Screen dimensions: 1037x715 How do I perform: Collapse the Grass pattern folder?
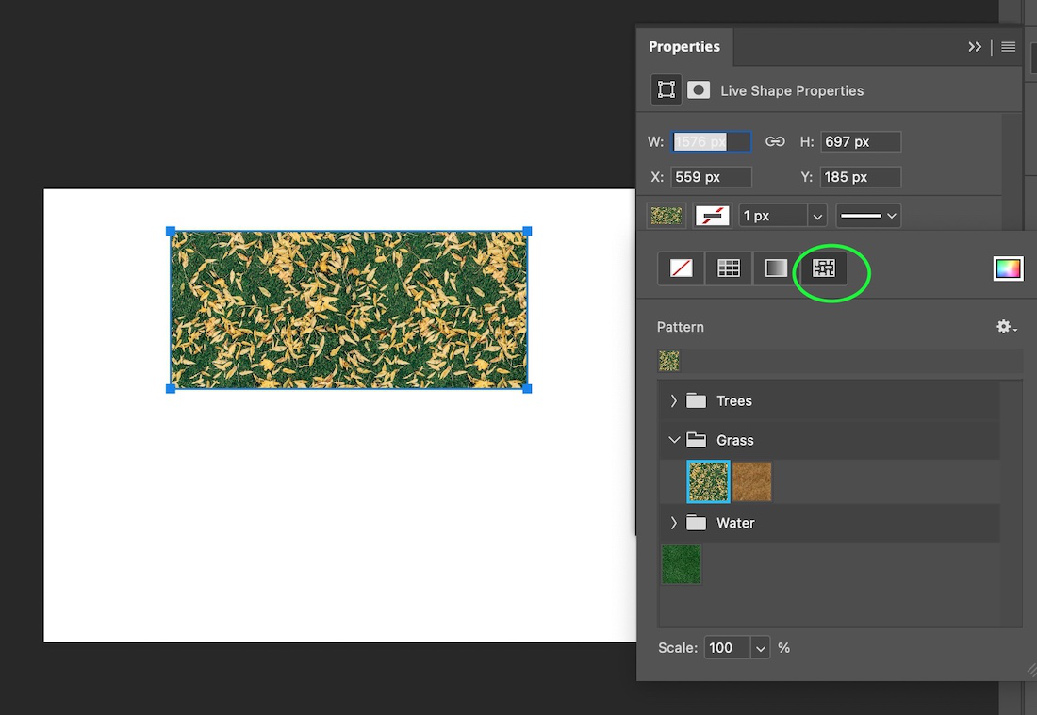(674, 439)
